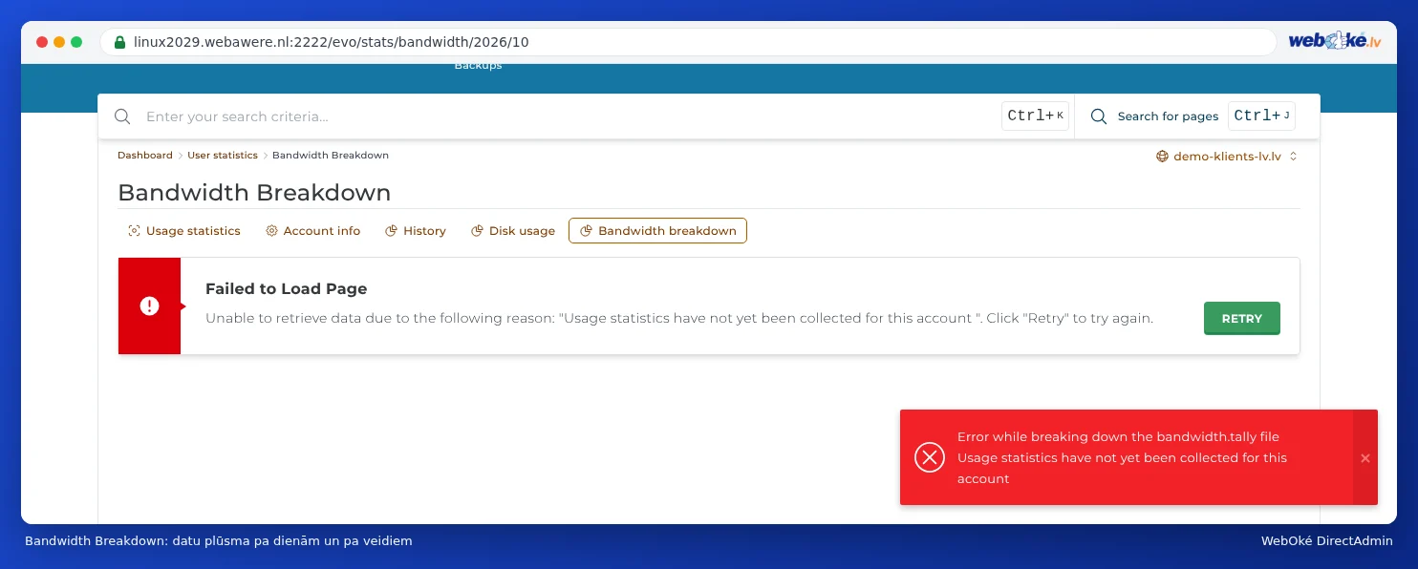Click the Latvian caption about datu plūsma
The image size is (1418, 569).
tap(219, 541)
